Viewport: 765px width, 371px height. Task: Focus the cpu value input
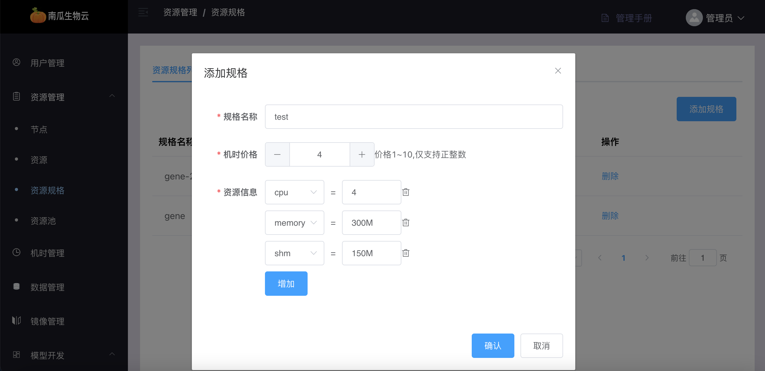coord(372,192)
